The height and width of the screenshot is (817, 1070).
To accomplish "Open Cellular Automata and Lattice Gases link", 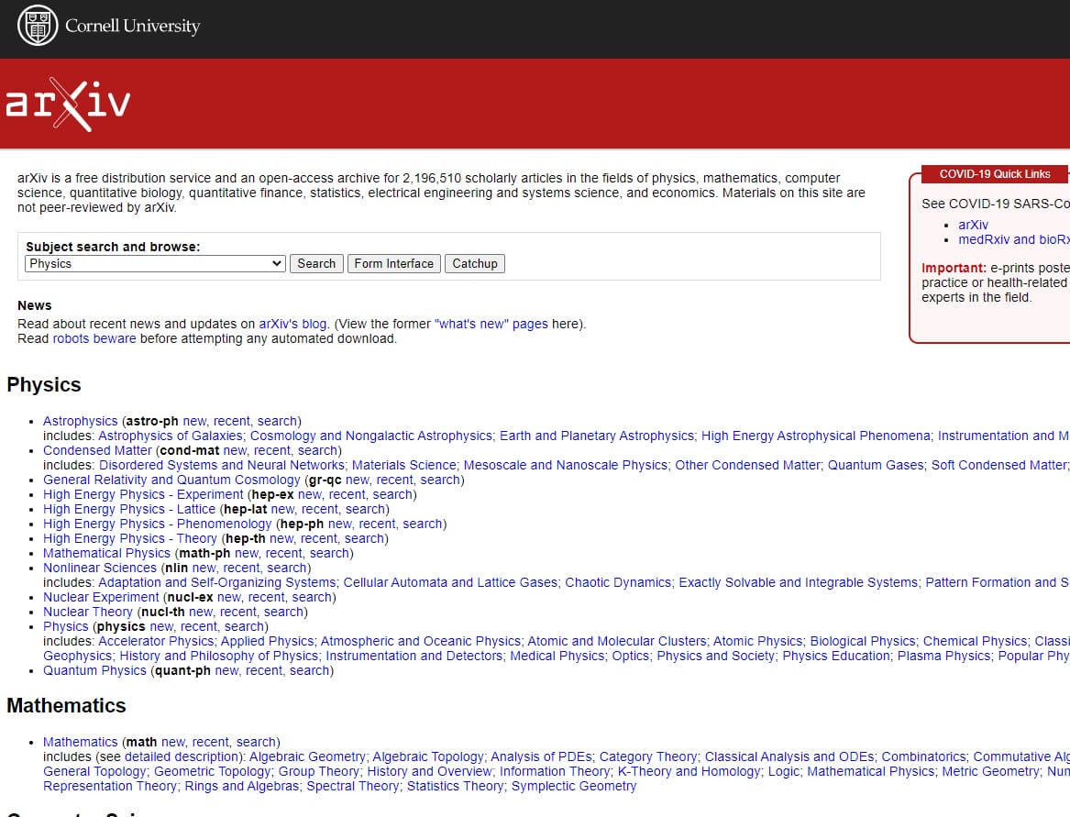I will pyautogui.click(x=450, y=583).
